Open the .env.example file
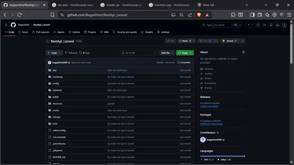 [59, 137]
